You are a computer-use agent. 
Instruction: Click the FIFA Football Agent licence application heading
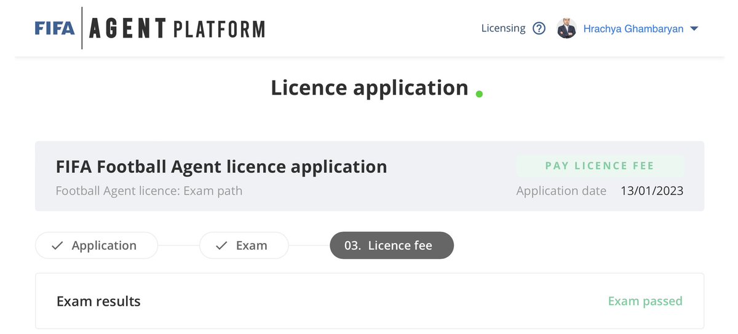221,167
